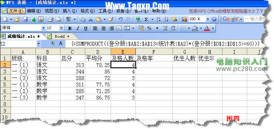Open the Chart wizard icon
Viewport: 274px width, 129px height.
coord(184,19)
